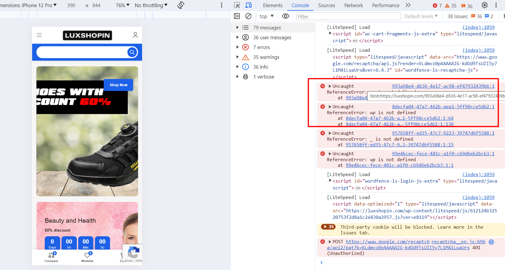Image resolution: width=505 pixels, height=270 pixels.
Task: Open link 8decfa04-47a7-462b-aea1-5ff90cce5d62:1
Action: [x=443, y=107]
